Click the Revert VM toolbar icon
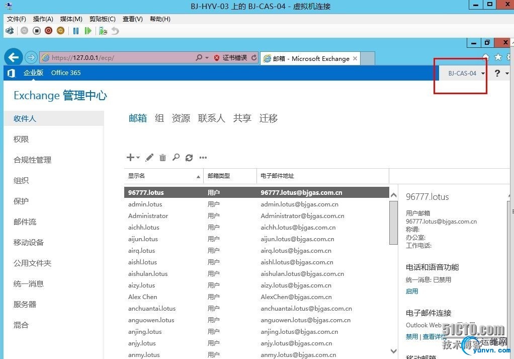The height and width of the screenshot is (359, 514). pos(115,31)
